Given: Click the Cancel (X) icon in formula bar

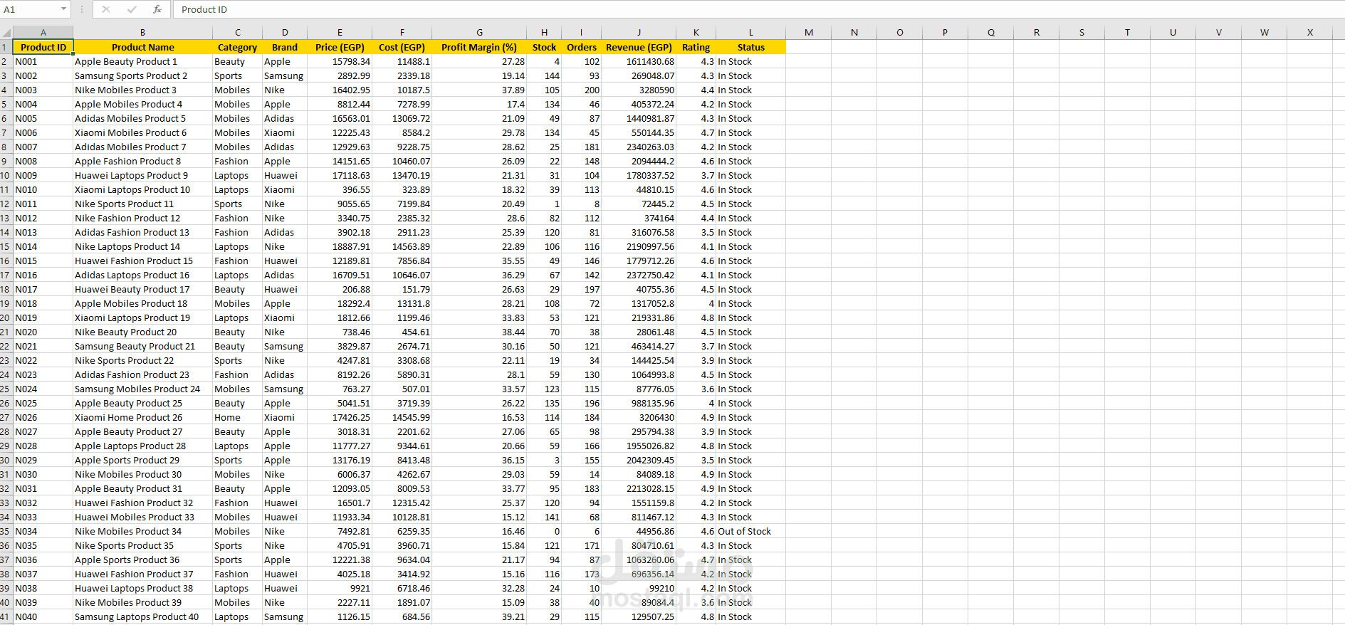Looking at the screenshot, I should tap(106, 9).
